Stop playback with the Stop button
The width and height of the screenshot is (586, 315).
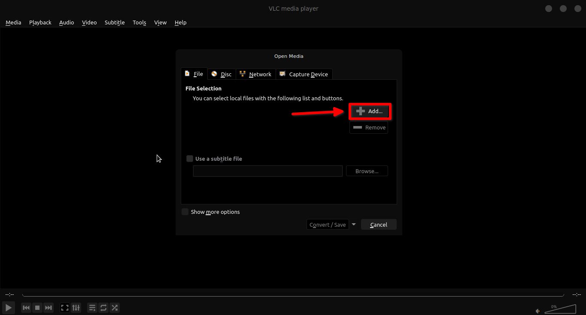37,308
